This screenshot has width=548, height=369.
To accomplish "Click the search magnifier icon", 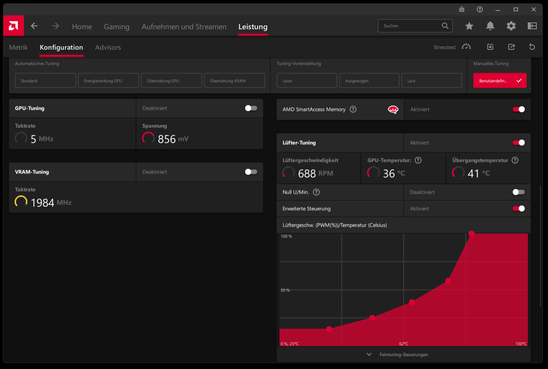I will [x=445, y=26].
